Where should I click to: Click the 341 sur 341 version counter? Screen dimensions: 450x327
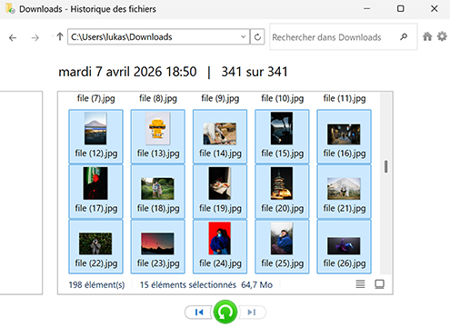[x=255, y=72]
